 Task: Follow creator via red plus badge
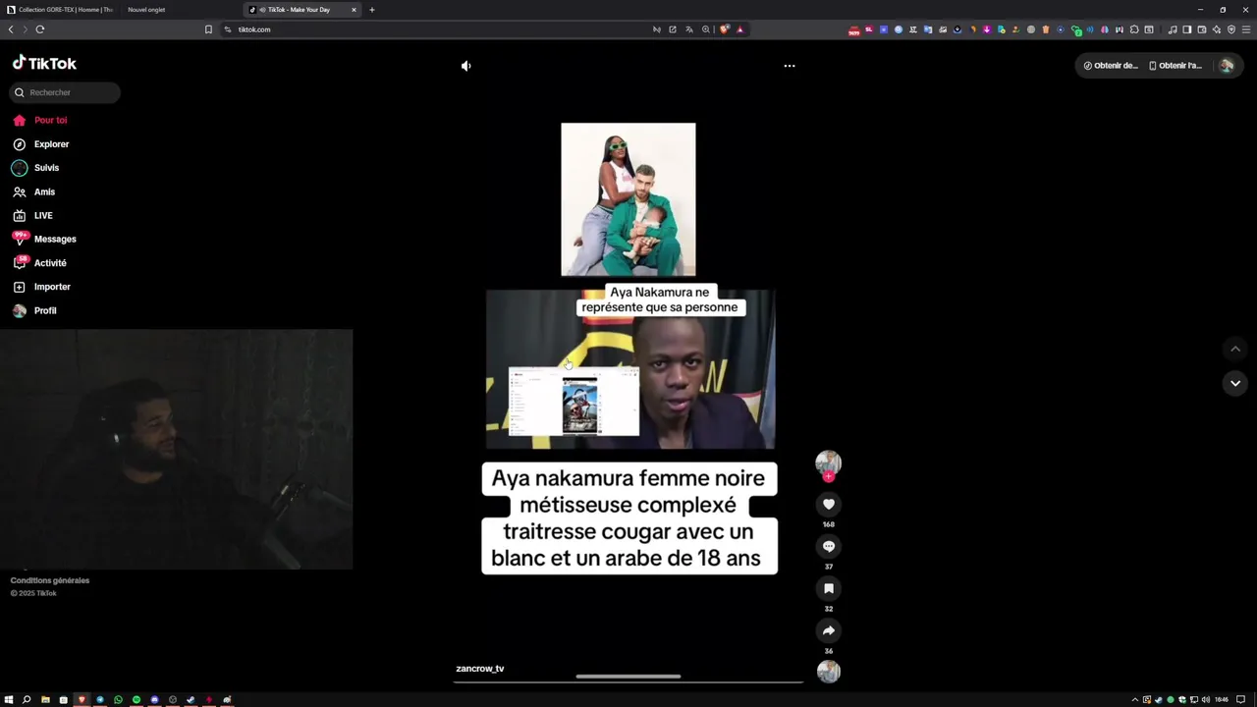(x=829, y=476)
